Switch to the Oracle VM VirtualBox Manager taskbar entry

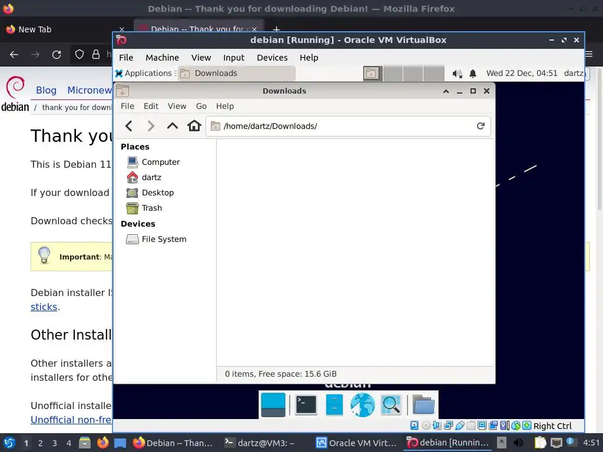point(356,443)
